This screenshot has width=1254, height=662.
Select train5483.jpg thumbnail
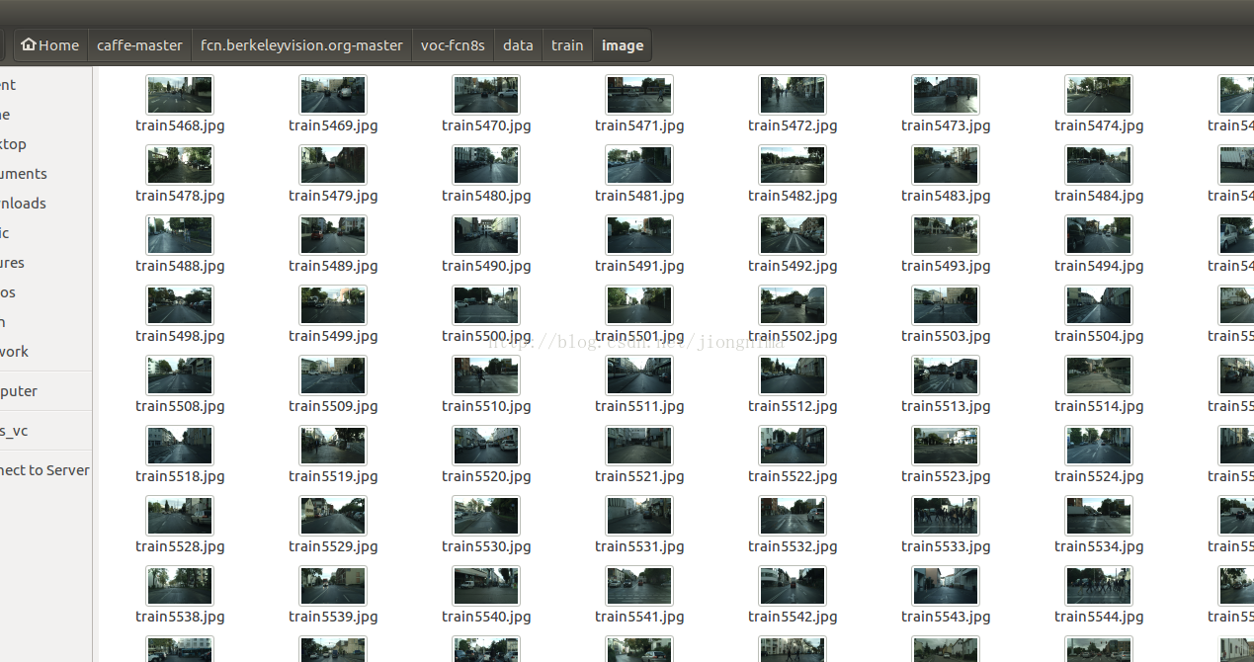point(946,165)
